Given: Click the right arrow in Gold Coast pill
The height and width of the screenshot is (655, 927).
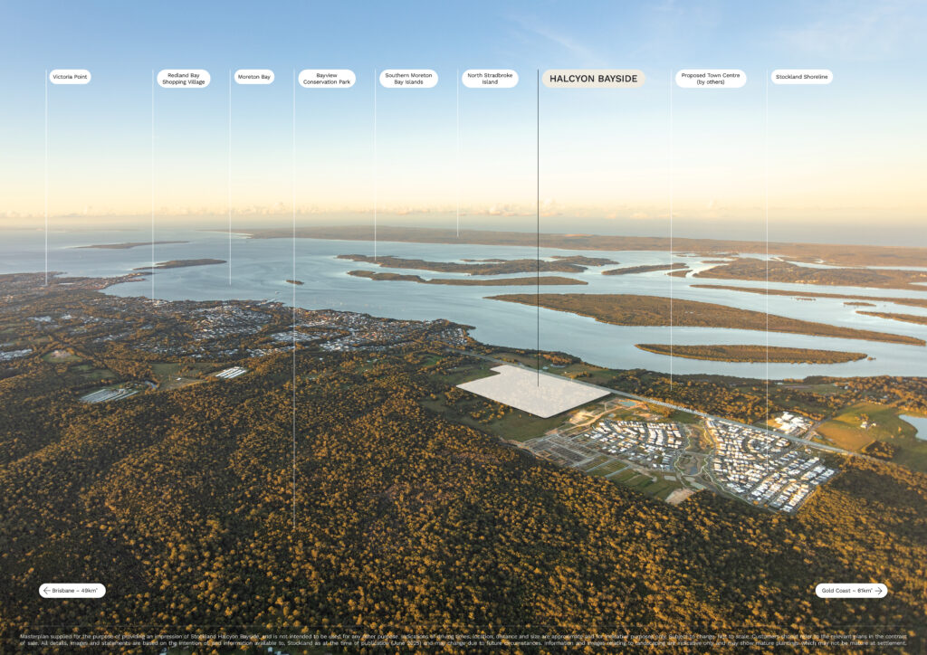Looking at the screenshot, I should [x=878, y=591].
